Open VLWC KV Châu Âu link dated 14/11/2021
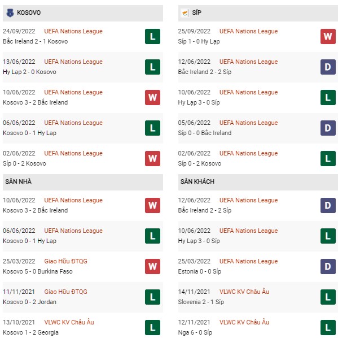This screenshot has height=338, width=338. point(244,292)
